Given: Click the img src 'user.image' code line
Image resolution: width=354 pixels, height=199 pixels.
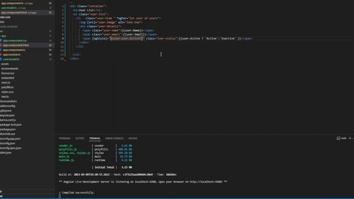Looking at the screenshot, I should point(111,22).
